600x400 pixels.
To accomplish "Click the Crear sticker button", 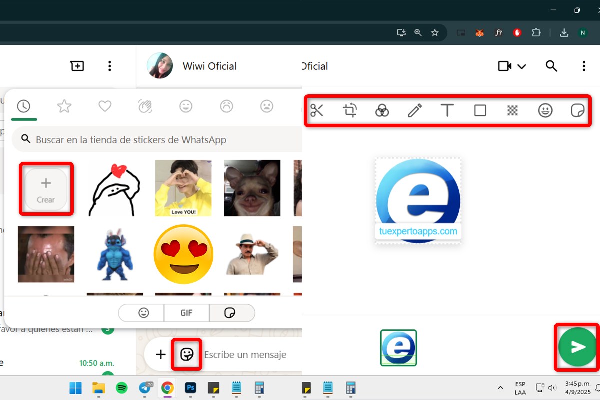I will pos(46,189).
